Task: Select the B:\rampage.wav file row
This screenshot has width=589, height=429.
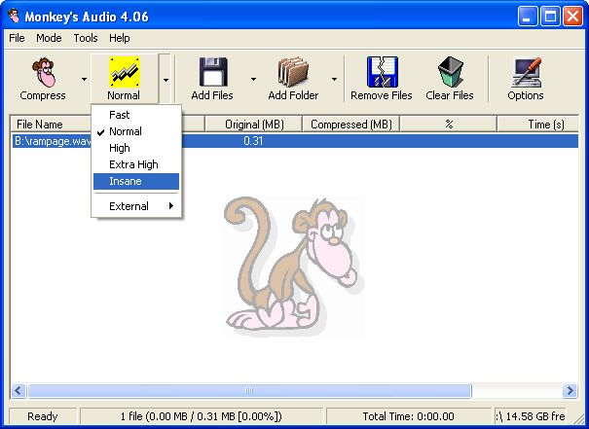Action: click(x=295, y=141)
